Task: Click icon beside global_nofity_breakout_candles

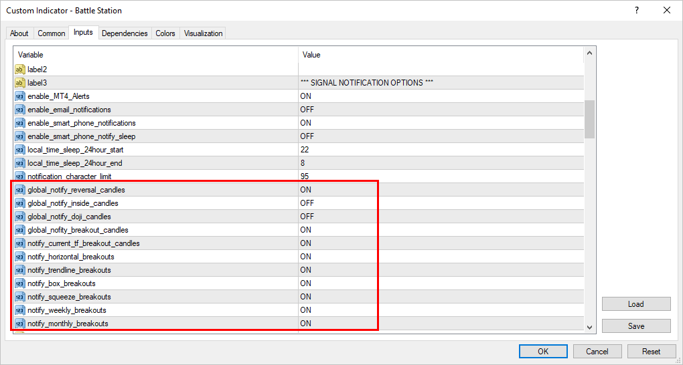Action: 20,230
